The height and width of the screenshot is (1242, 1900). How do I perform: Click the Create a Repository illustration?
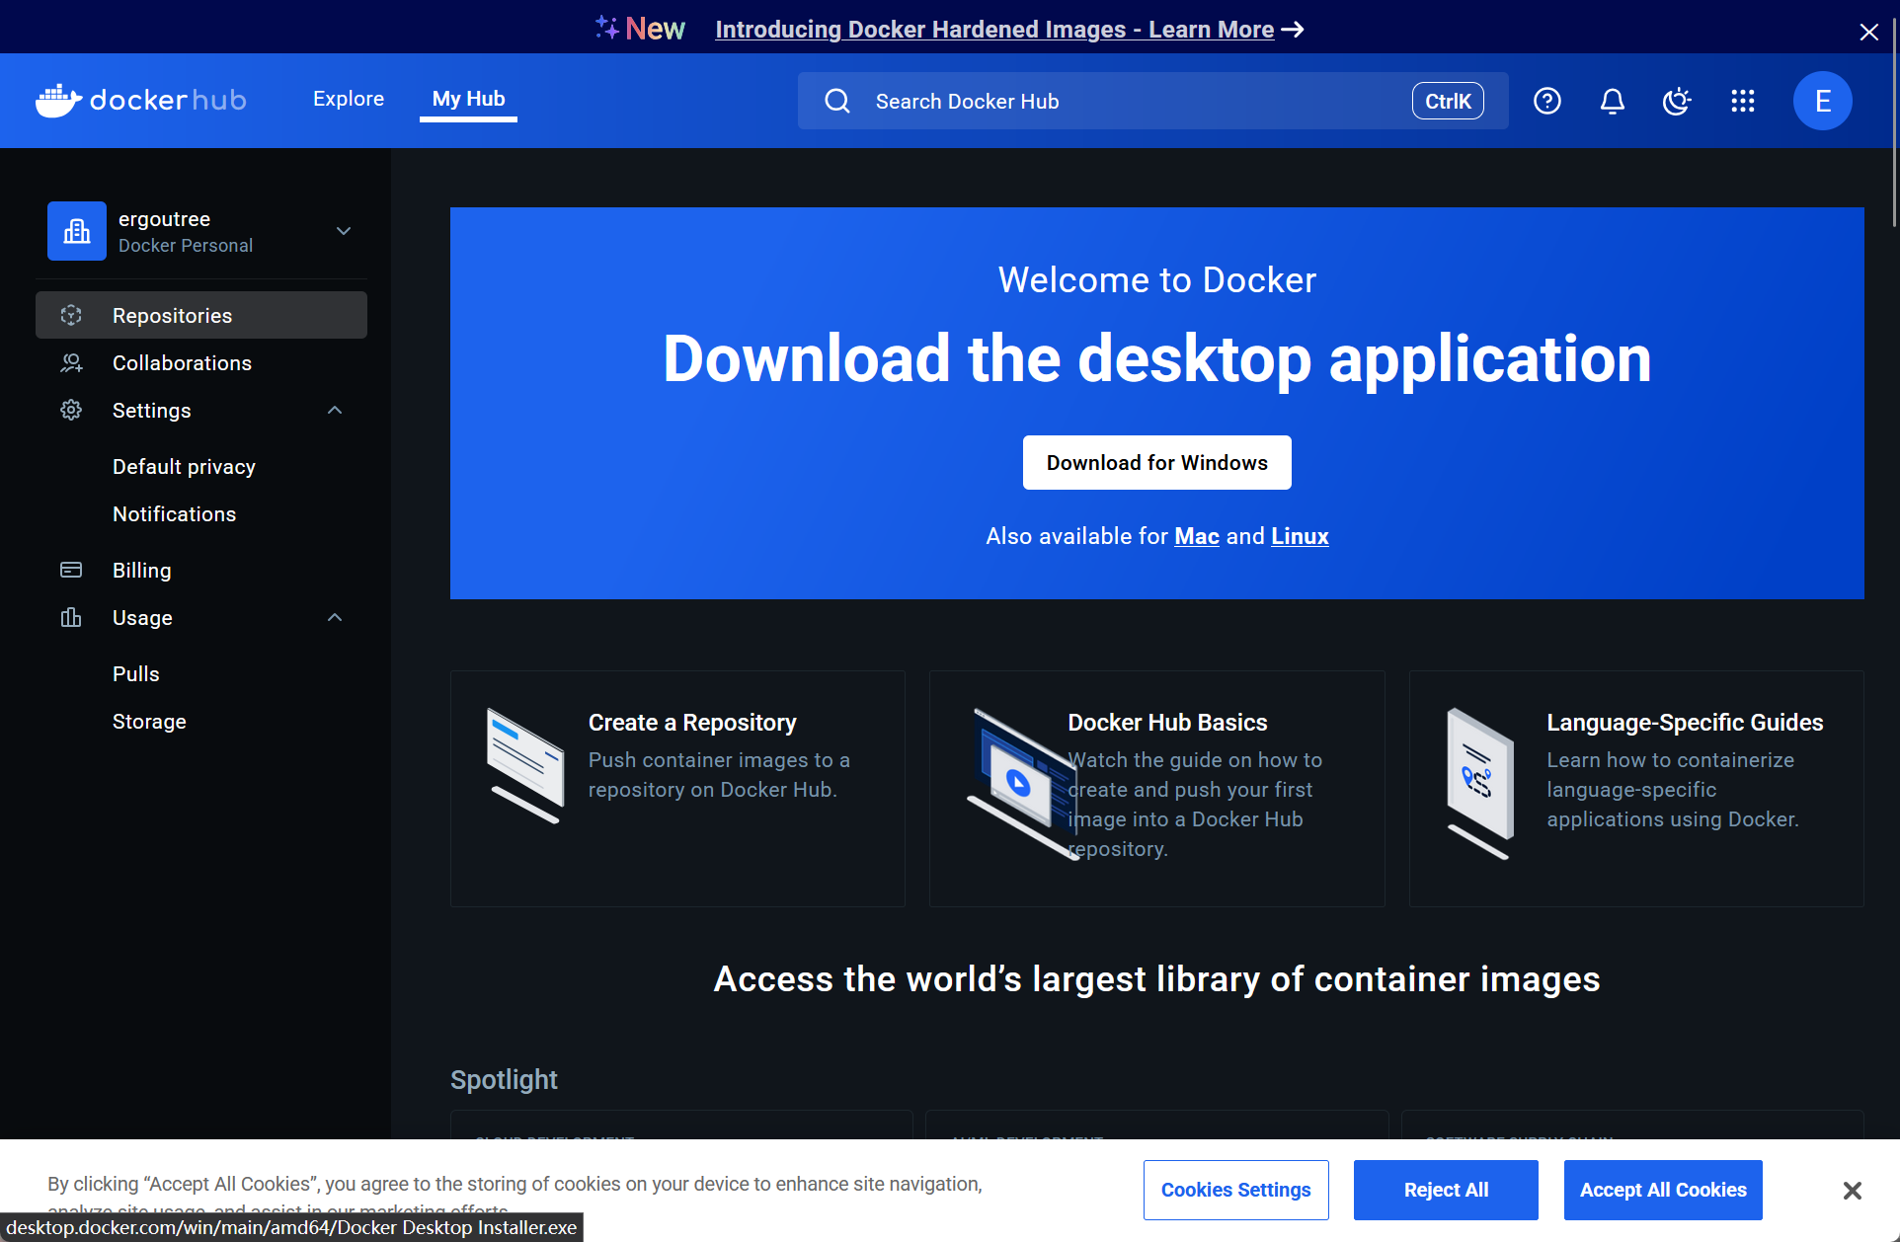(524, 766)
